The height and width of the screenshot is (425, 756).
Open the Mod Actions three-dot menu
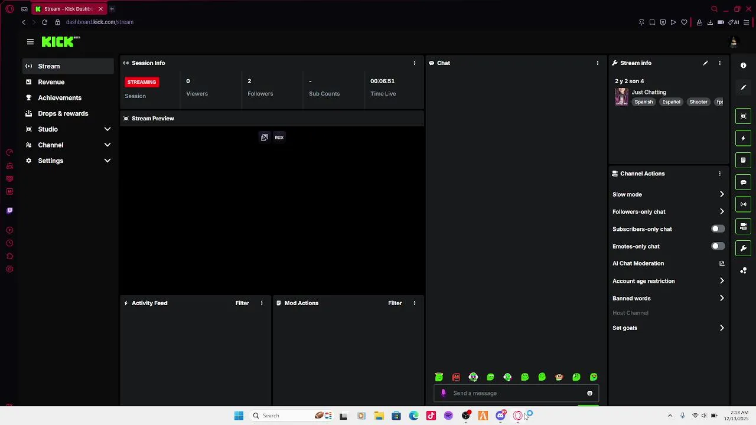415,303
